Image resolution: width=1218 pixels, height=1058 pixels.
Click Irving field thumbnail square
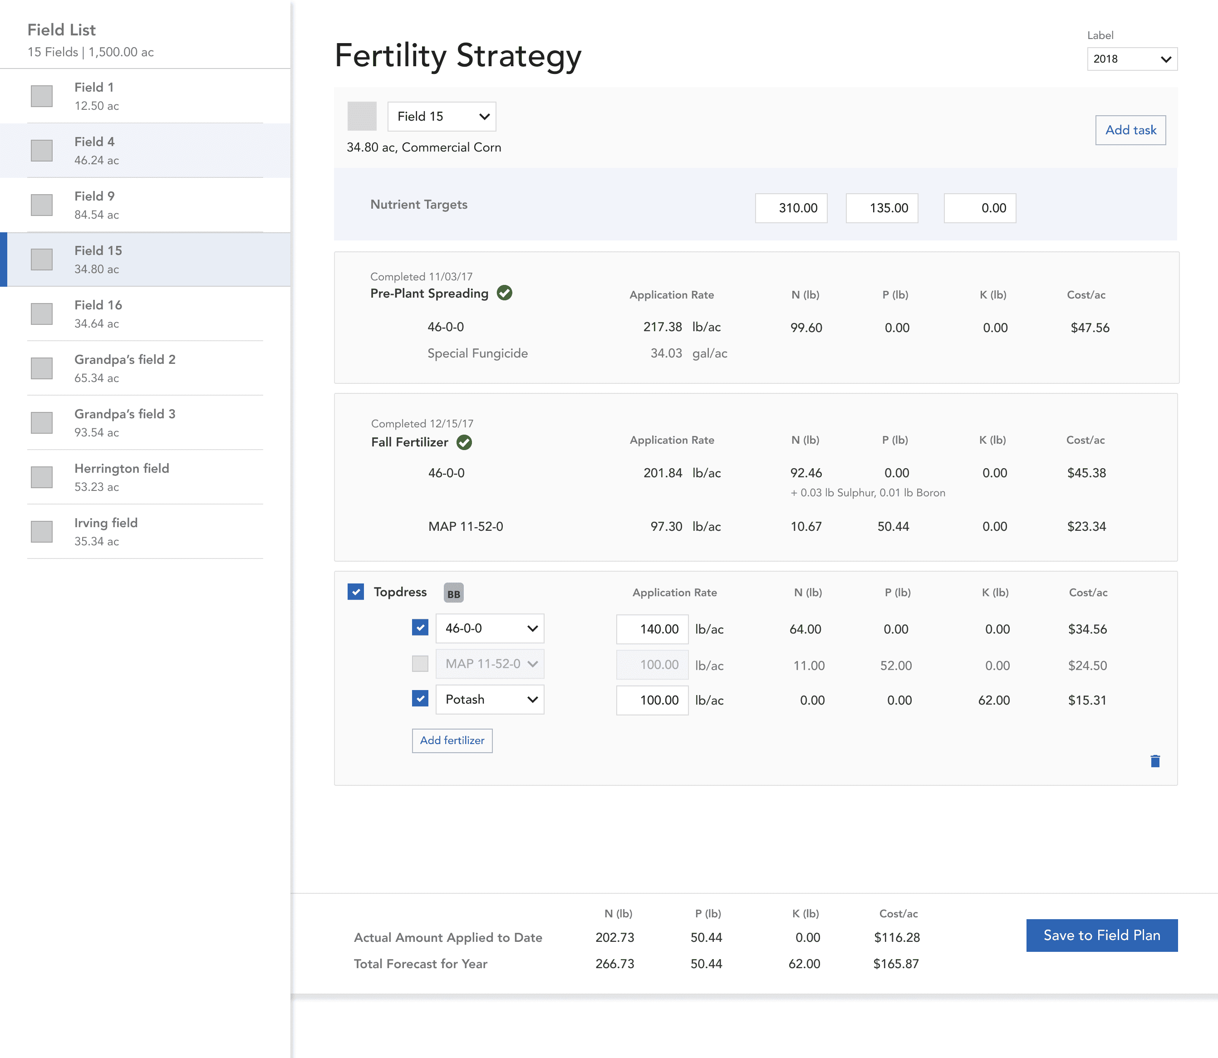41,531
